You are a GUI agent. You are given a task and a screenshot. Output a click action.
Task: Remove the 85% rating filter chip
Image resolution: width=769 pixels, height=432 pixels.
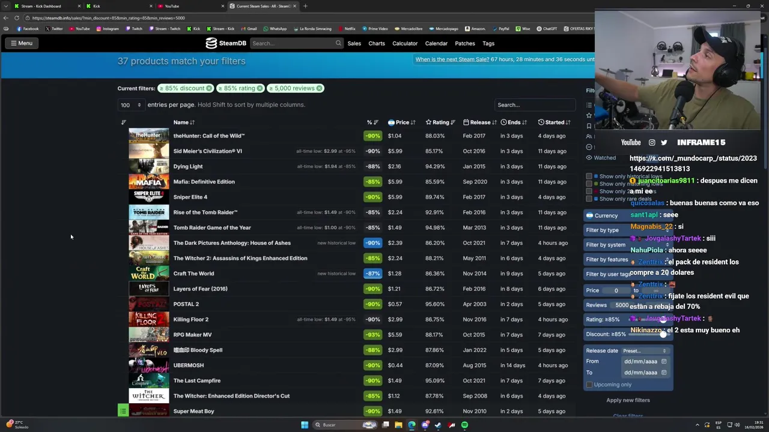click(x=260, y=88)
